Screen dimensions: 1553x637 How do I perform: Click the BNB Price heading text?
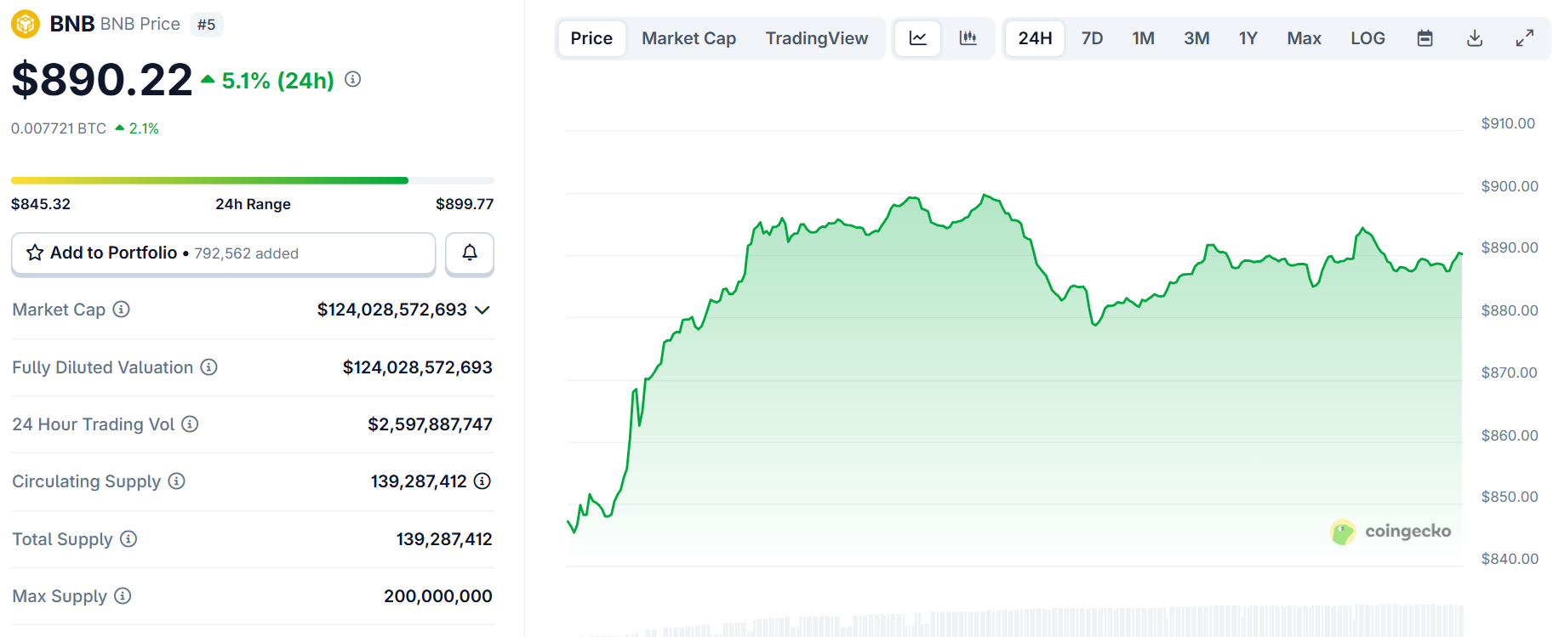(140, 24)
